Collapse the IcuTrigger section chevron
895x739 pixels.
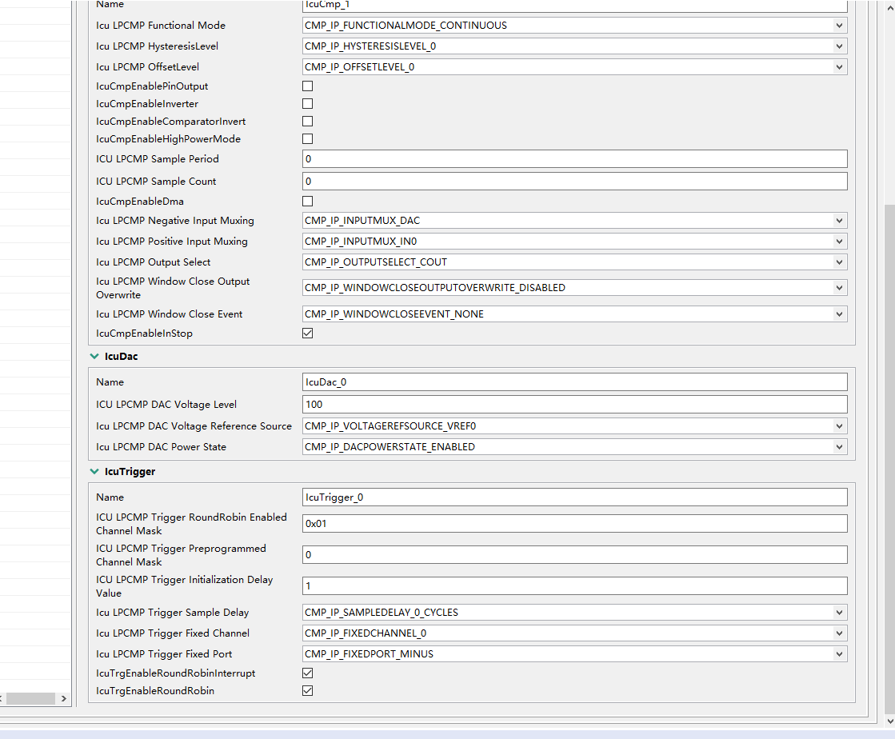(94, 471)
